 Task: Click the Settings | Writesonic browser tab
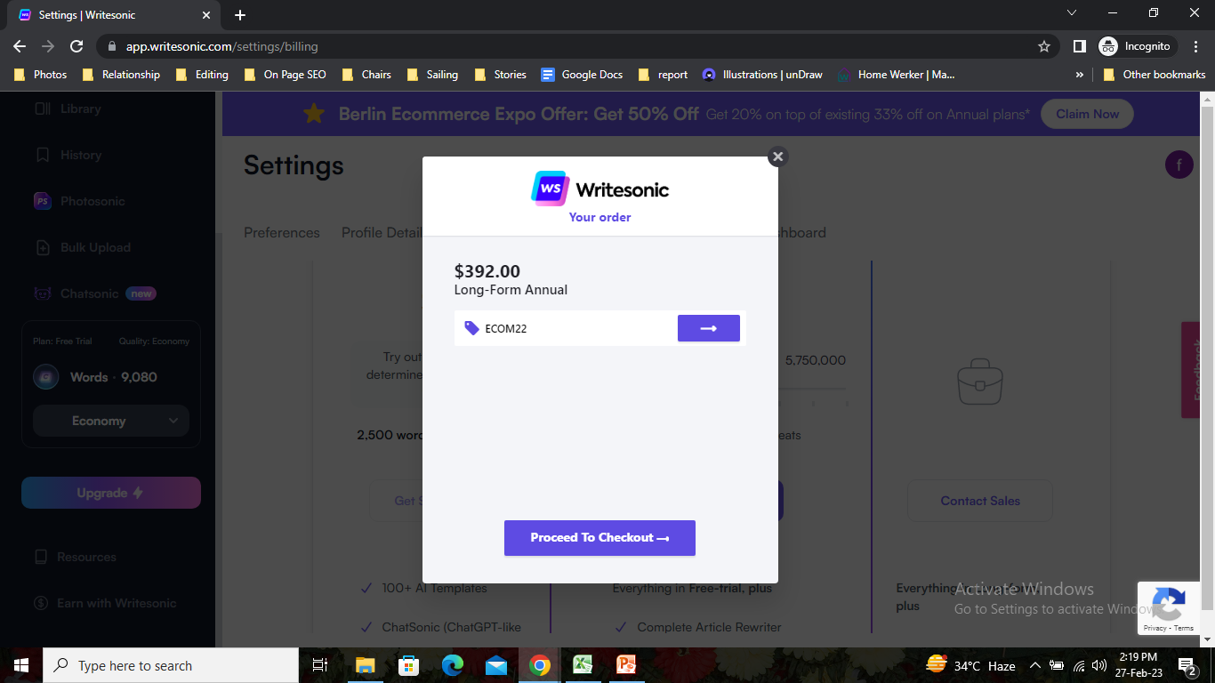tap(116, 15)
